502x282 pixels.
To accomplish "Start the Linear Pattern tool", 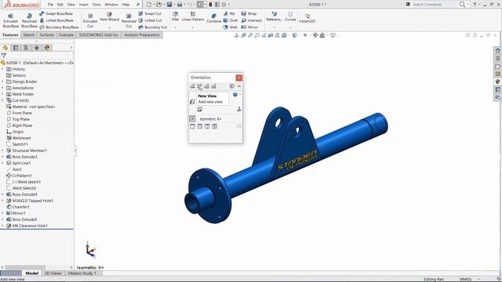I will point(193,16).
